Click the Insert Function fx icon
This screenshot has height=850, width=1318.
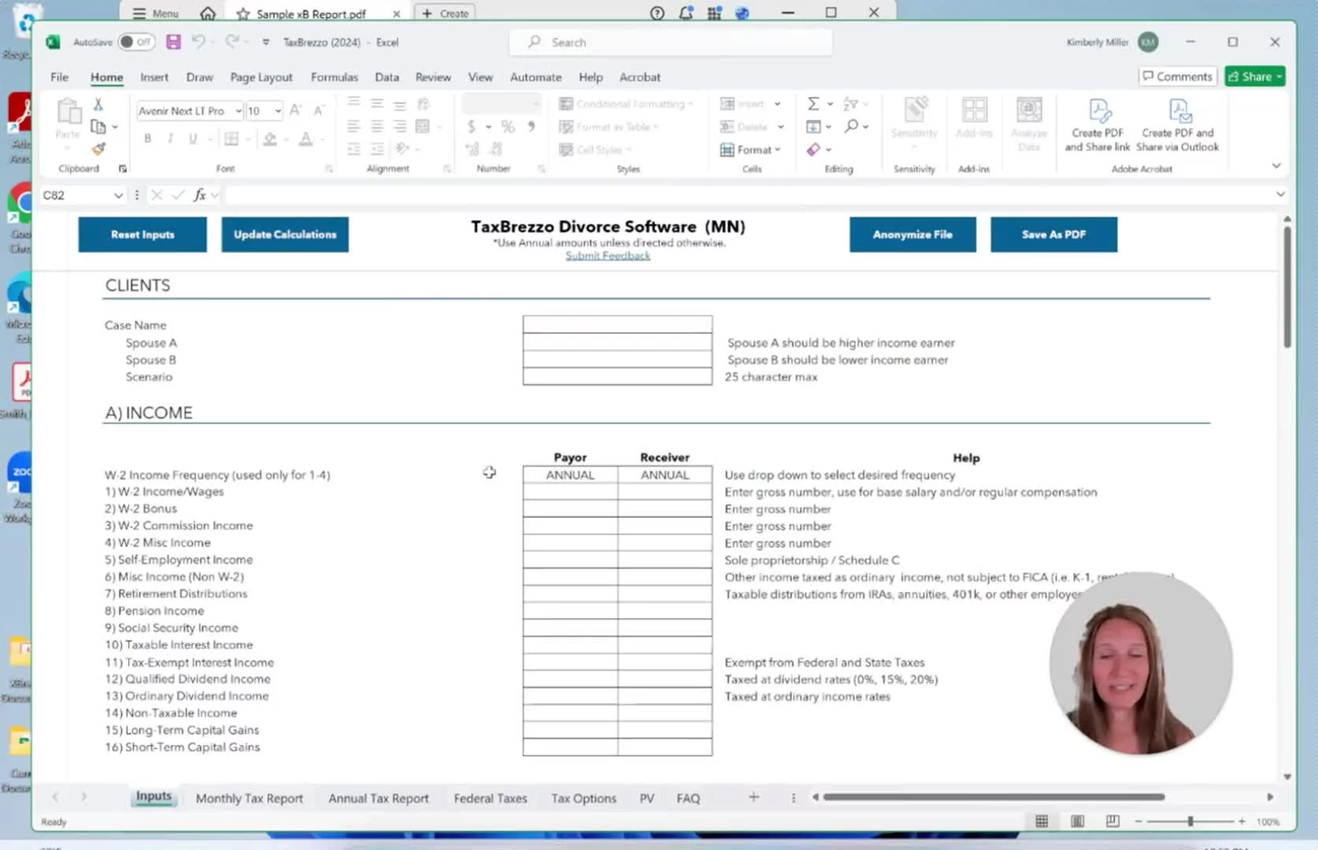coord(200,195)
